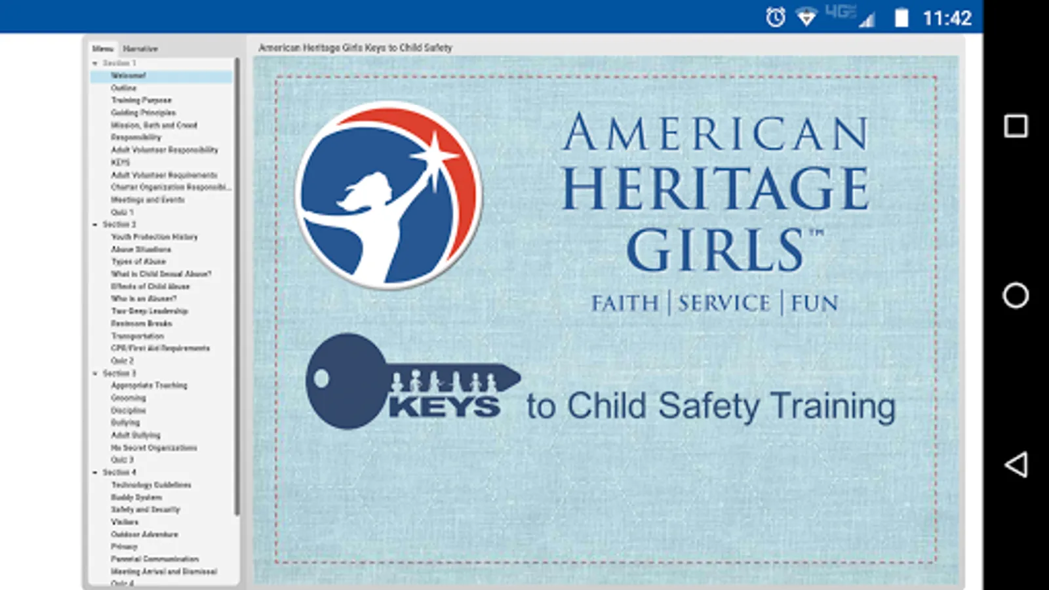This screenshot has width=1049, height=590.
Task: Tap the battery status icon
Action: (901, 17)
